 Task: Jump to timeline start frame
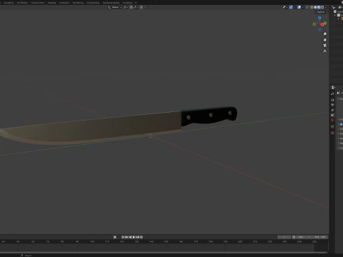pos(123,237)
